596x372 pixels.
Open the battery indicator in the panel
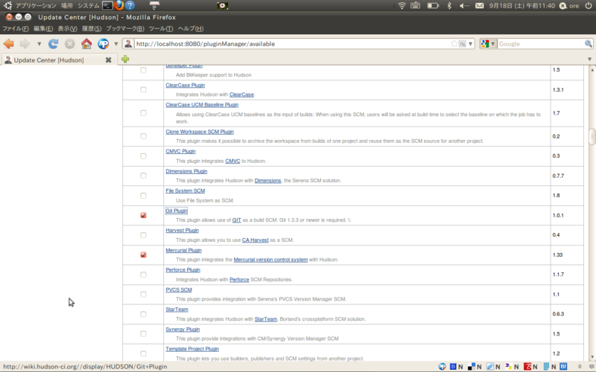click(x=433, y=6)
